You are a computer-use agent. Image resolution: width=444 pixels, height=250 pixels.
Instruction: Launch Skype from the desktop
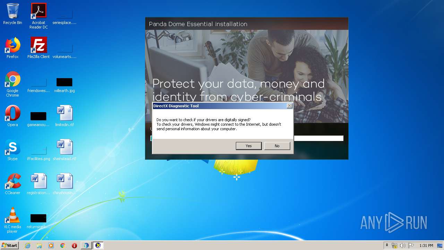pos(12,150)
